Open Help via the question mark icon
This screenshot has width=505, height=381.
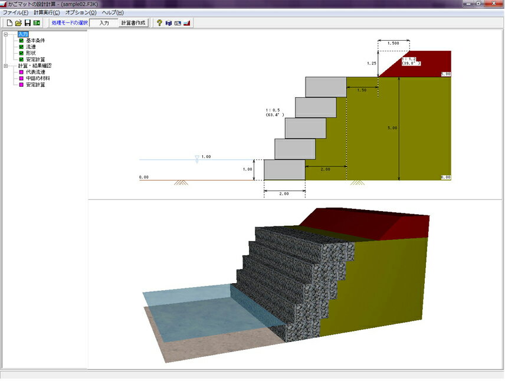click(x=159, y=23)
